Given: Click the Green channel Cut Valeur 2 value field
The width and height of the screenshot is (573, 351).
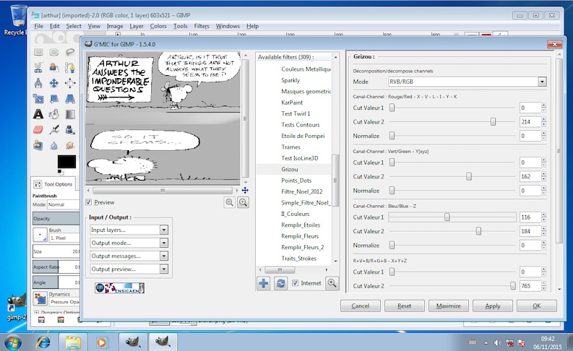Looking at the screenshot, I should [530, 176].
